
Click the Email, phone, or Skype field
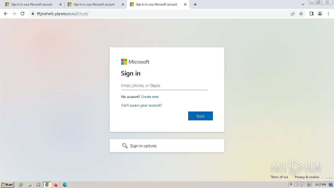tap(164, 86)
